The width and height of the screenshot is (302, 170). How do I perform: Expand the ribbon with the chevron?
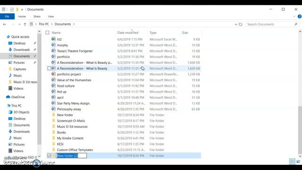[x=294, y=17]
